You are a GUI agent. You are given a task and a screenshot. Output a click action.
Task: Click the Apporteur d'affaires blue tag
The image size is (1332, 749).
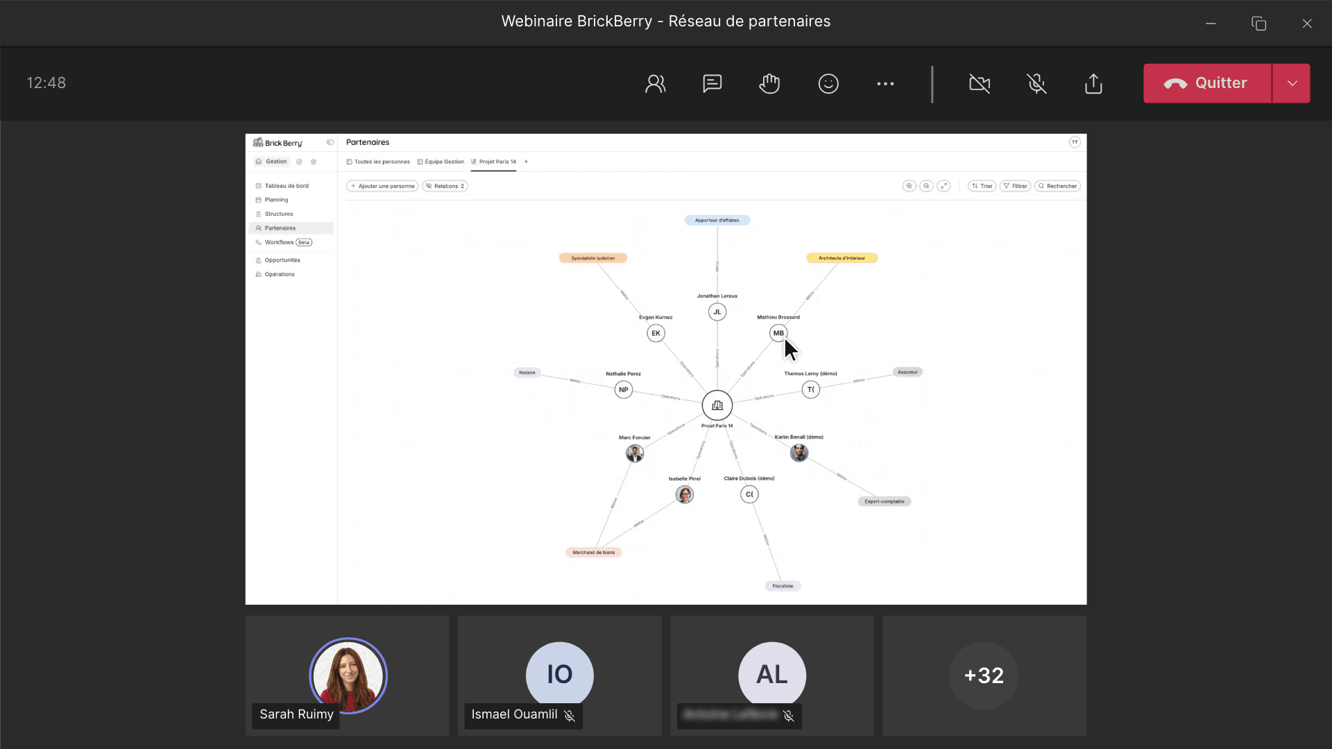tap(717, 221)
